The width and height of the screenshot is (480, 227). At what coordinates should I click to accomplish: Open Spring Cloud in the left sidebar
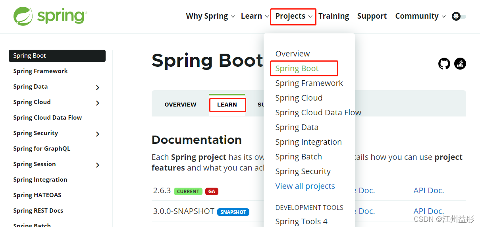(32, 102)
